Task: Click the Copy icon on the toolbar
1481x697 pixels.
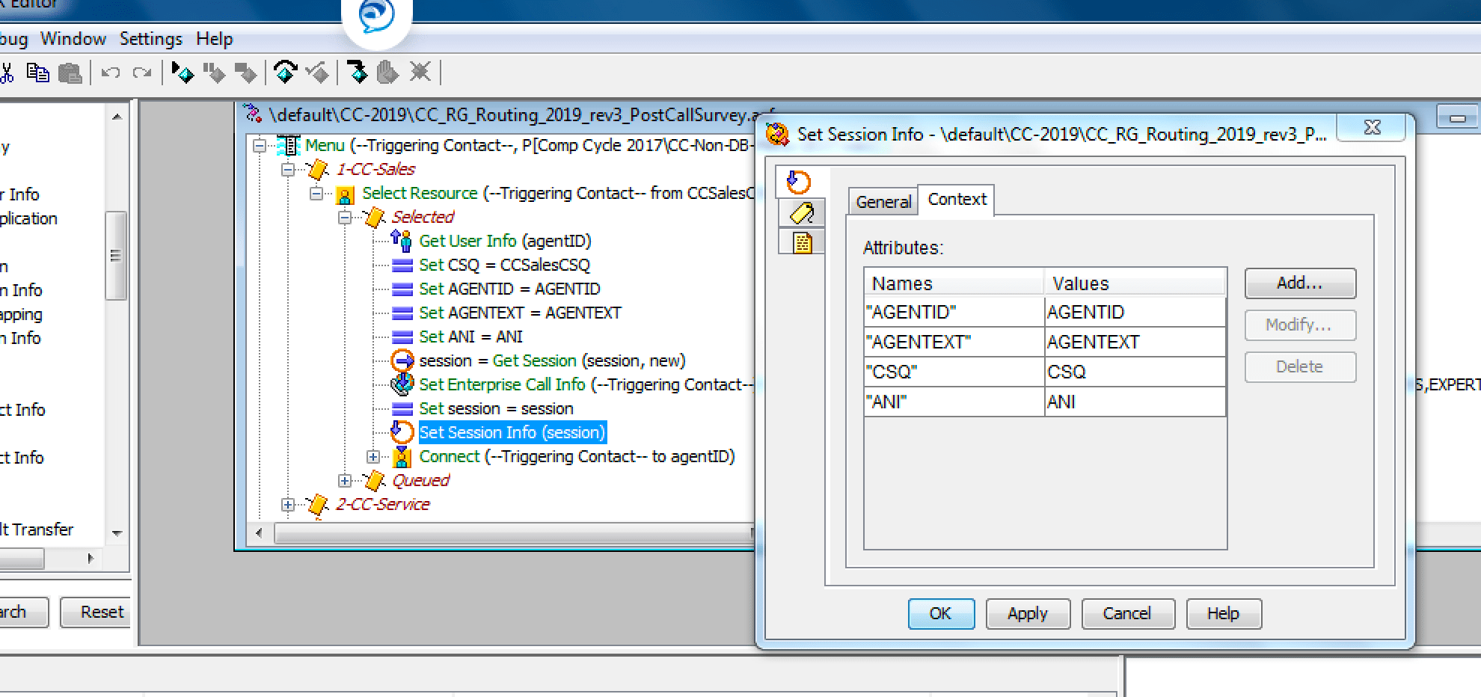Action: (x=39, y=73)
